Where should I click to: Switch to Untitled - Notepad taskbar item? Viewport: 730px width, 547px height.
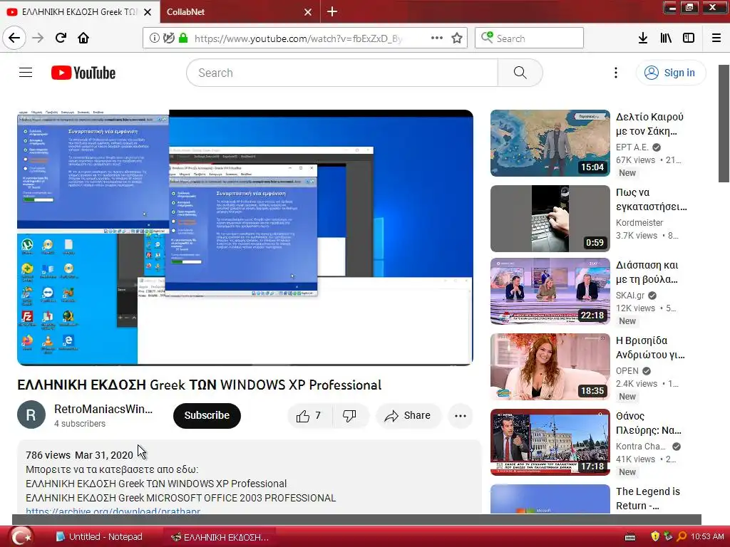tap(99, 537)
